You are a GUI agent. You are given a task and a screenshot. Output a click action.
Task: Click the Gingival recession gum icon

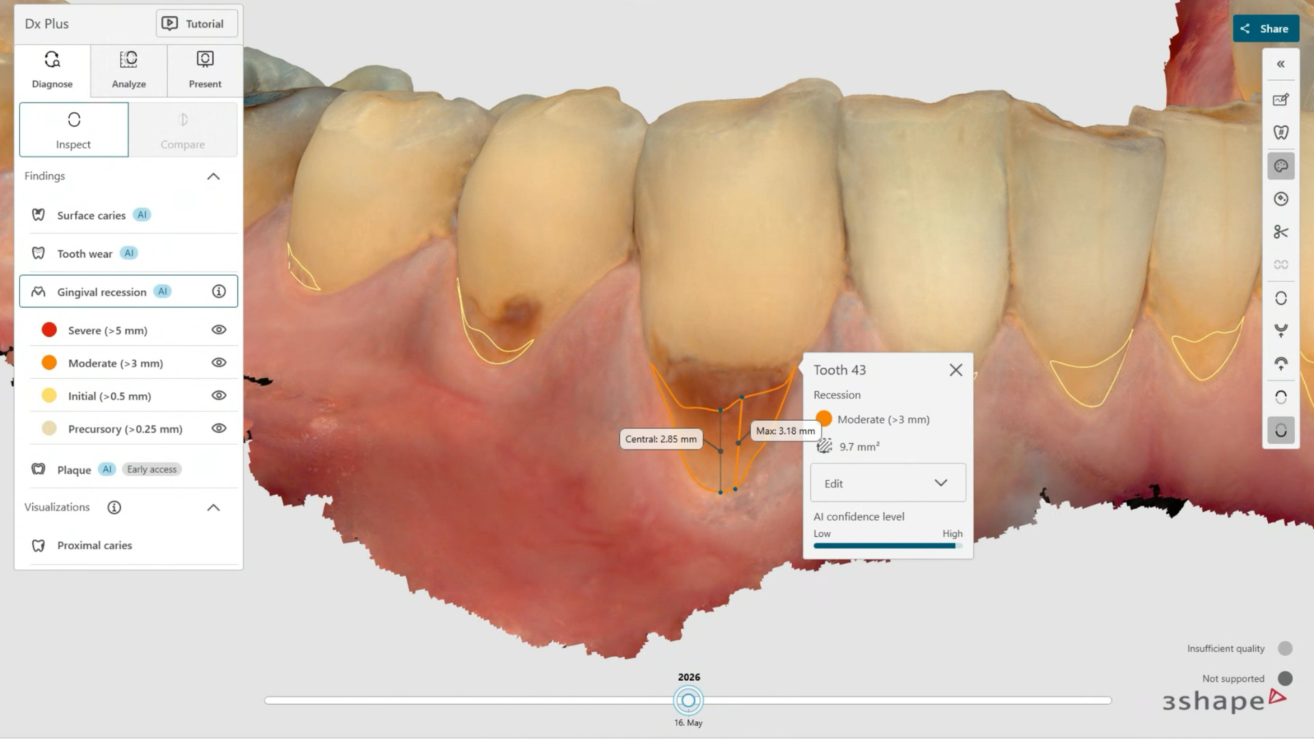click(38, 292)
